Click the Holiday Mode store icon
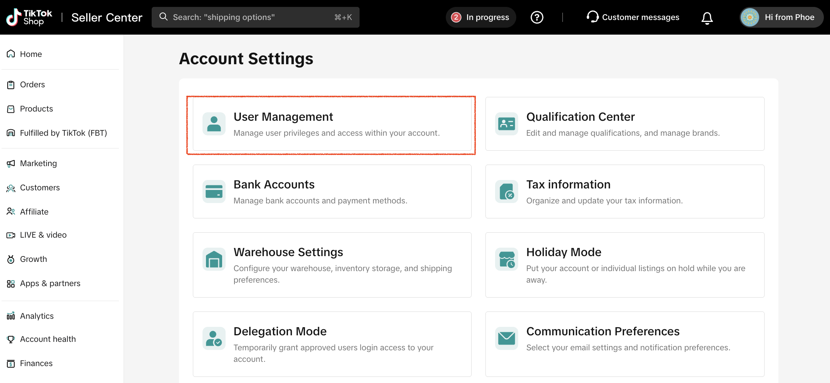Viewport: 830px width, 383px height. [x=507, y=259]
